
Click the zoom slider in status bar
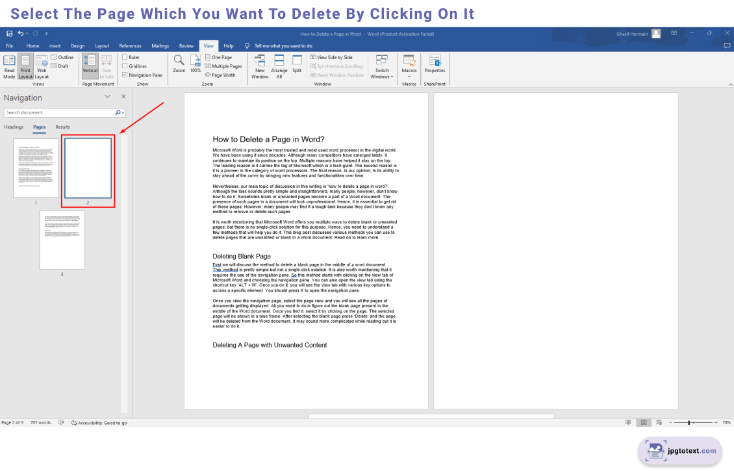693,423
